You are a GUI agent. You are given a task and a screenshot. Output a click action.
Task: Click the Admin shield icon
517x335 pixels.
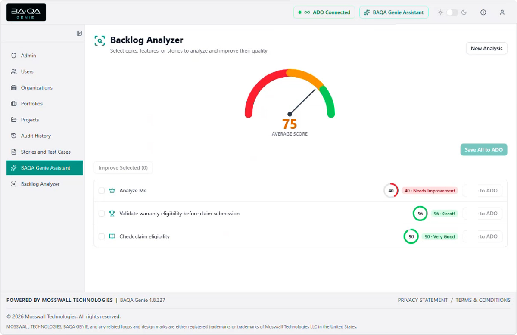coord(14,56)
